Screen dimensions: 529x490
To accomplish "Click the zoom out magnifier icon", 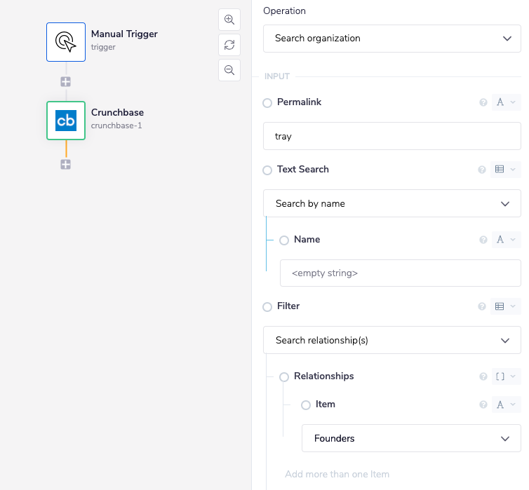I will (229, 70).
